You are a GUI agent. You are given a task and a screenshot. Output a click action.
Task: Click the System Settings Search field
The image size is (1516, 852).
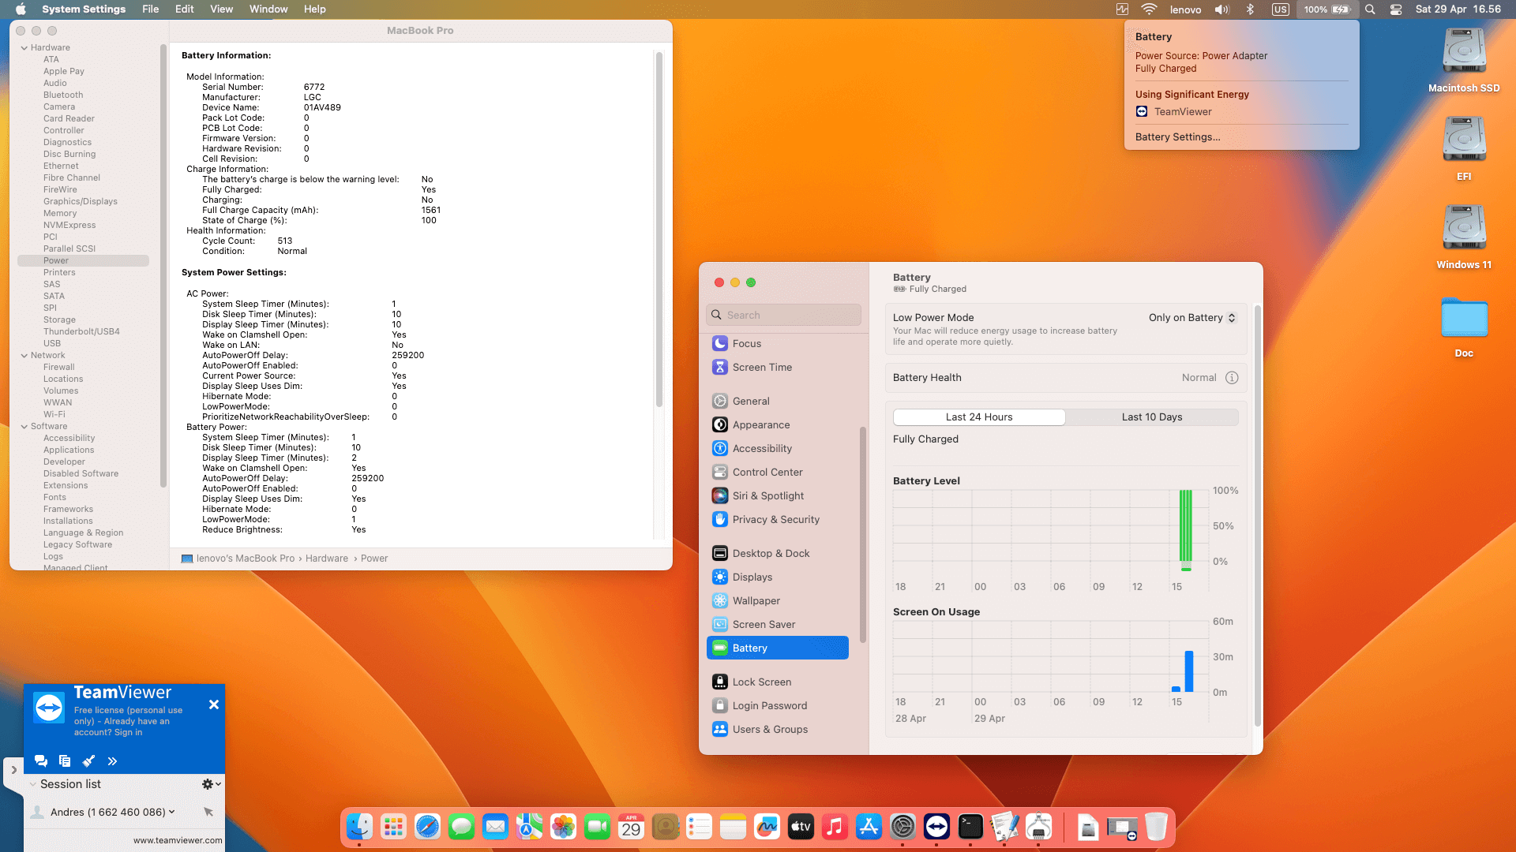[783, 315]
